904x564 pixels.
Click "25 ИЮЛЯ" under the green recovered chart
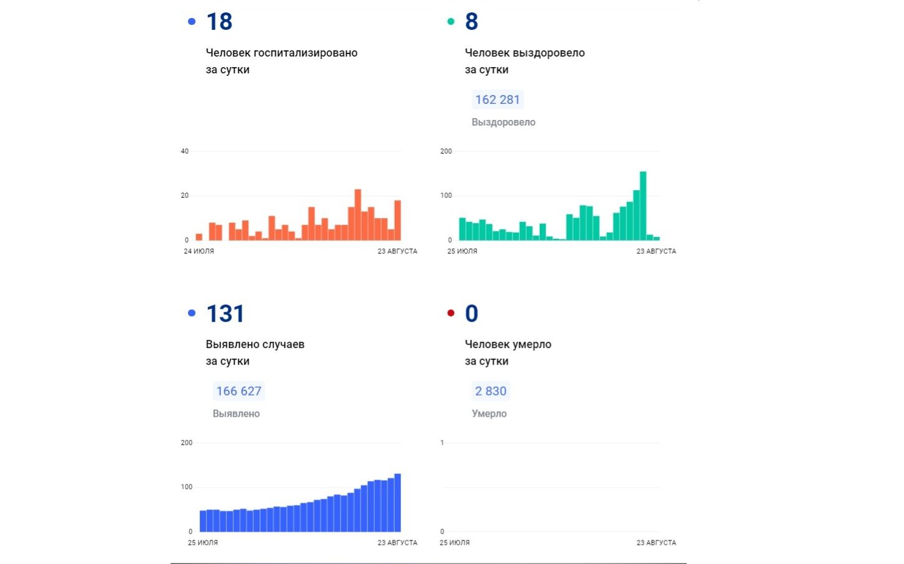pos(463,251)
